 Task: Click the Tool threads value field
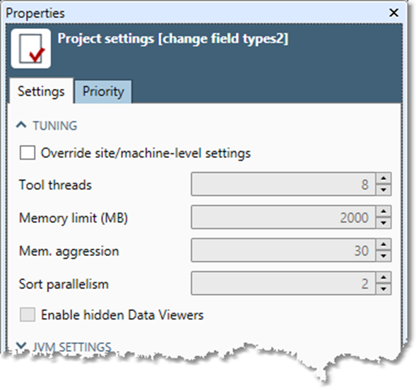tap(283, 184)
